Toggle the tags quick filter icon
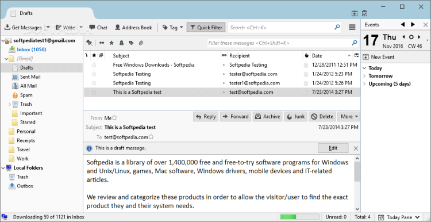431x222 pixels. pyautogui.click(x=131, y=43)
